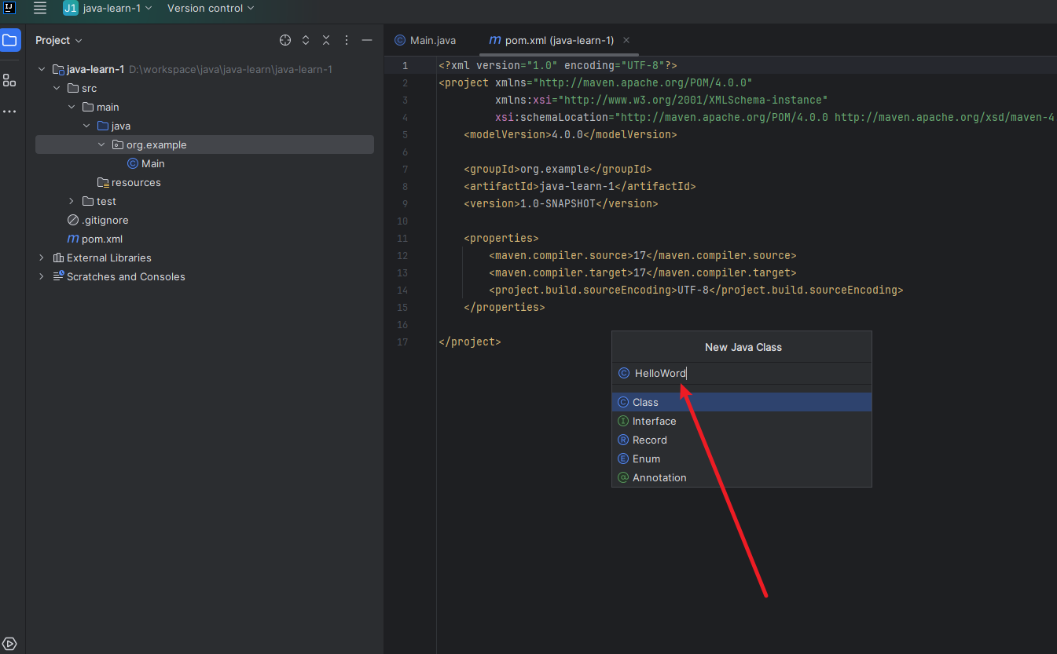Open the java-learn-1 project dropdown
This screenshot has width=1057, height=654.
[x=108, y=8]
